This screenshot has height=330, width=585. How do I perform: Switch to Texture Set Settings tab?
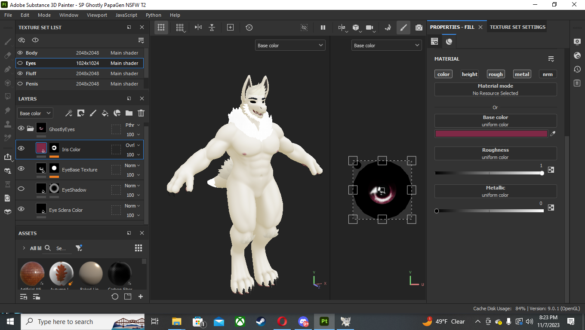tap(517, 27)
